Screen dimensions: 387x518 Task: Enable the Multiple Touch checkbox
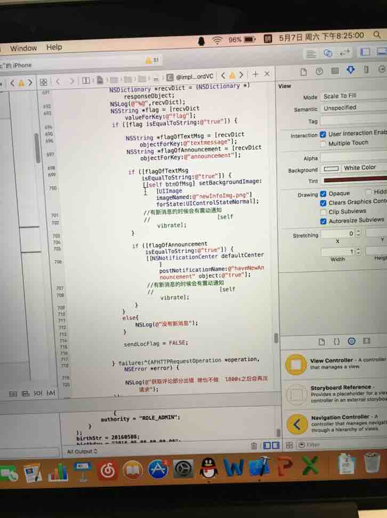(x=323, y=143)
